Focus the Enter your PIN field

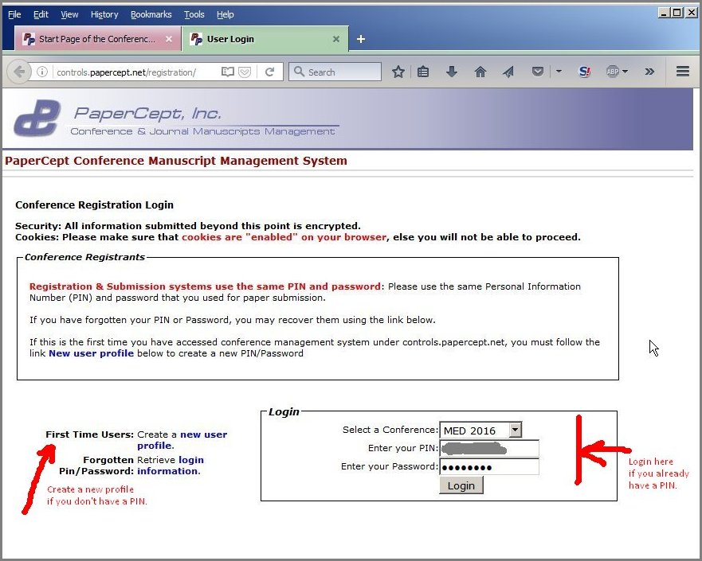(x=489, y=448)
